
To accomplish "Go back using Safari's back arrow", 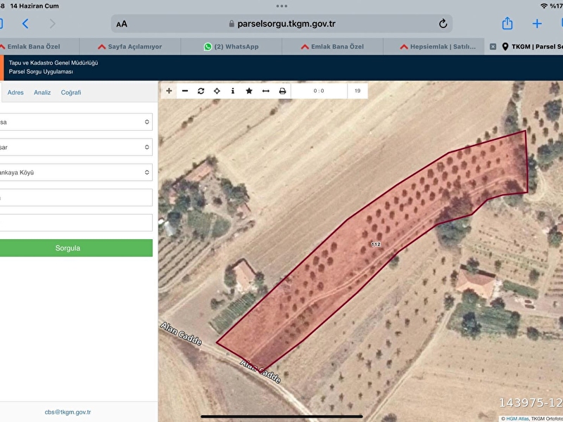I will [25, 24].
